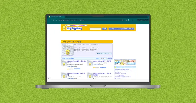Click 最初のタイピングをプレイ！ button
This screenshot has height=103, width=196.
[104, 53]
